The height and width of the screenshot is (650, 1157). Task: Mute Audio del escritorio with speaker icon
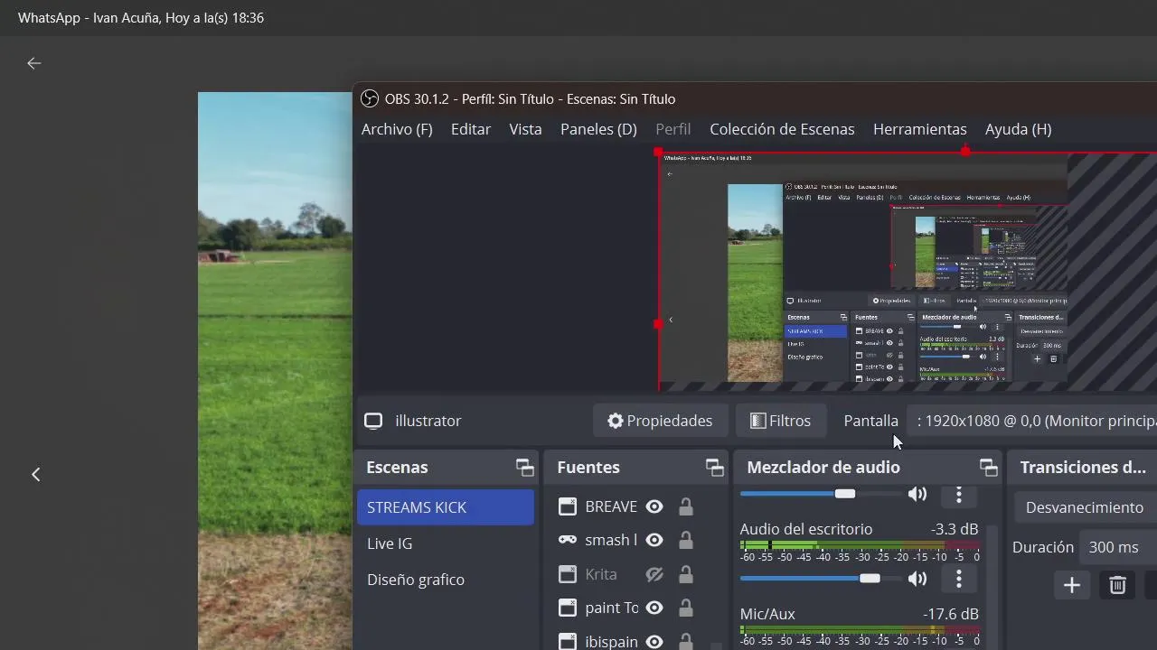[x=917, y=578]
